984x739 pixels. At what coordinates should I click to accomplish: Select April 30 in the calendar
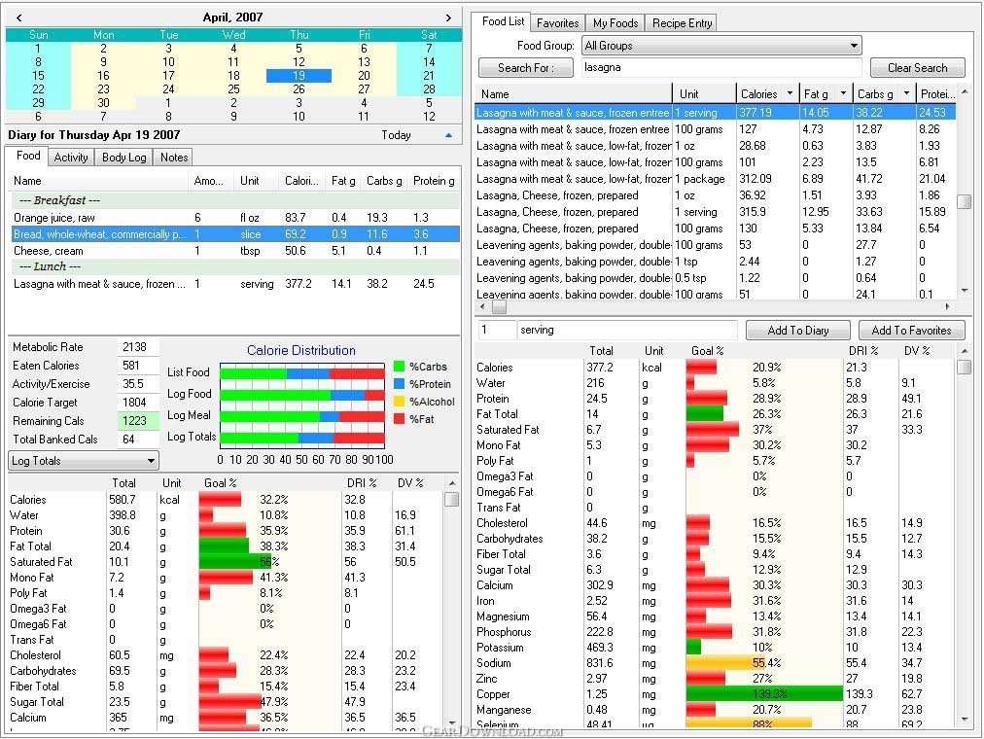point(103,103)
